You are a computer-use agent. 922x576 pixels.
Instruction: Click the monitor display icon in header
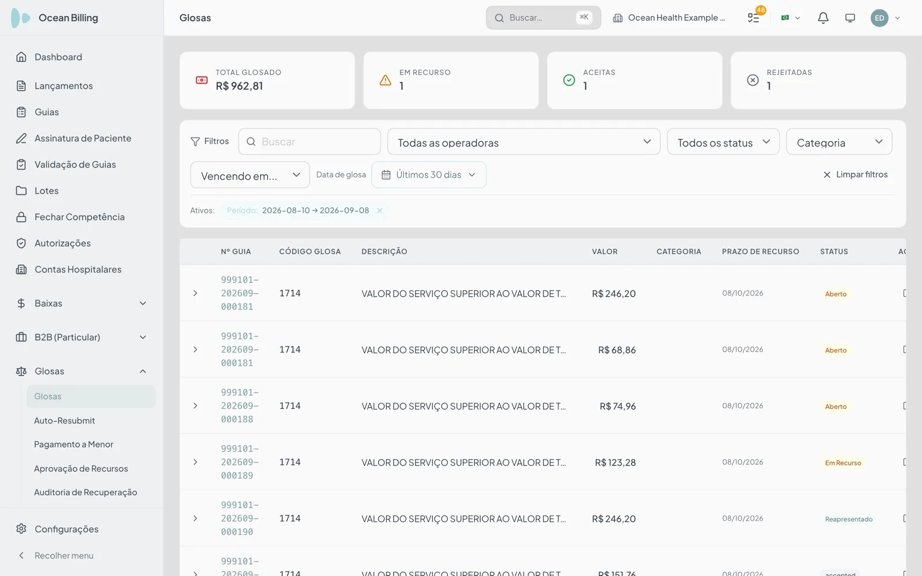point(850,18)
